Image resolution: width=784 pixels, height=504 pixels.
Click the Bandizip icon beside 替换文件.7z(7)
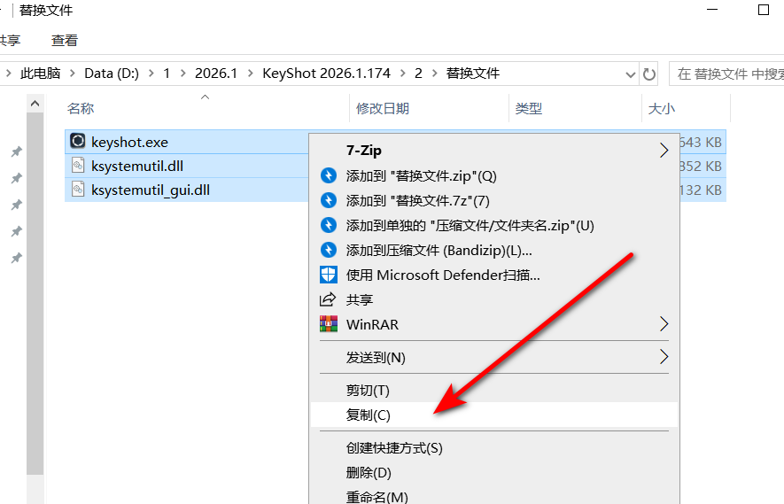coord(329,200)
